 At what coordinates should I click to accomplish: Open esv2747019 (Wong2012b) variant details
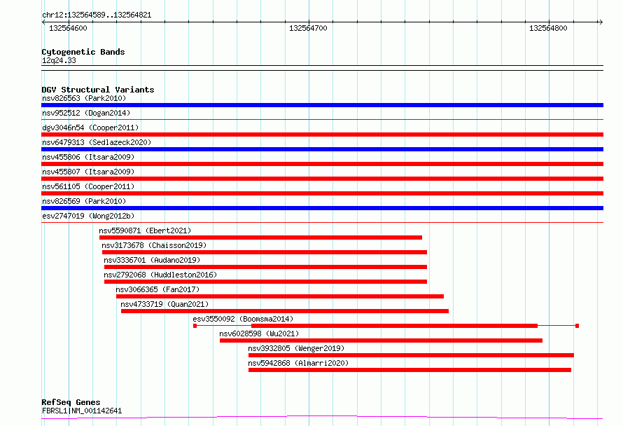88,216
